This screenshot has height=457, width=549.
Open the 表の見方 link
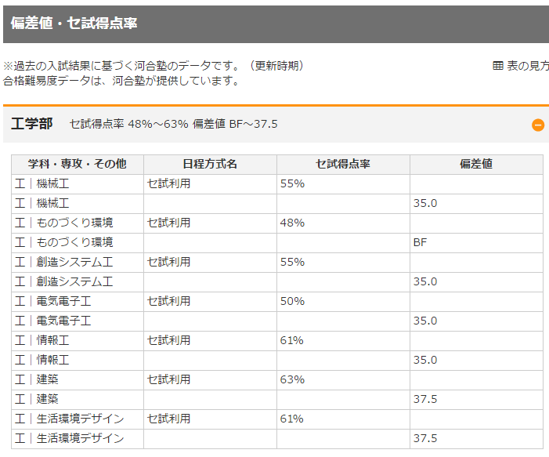tap(528, 66)
